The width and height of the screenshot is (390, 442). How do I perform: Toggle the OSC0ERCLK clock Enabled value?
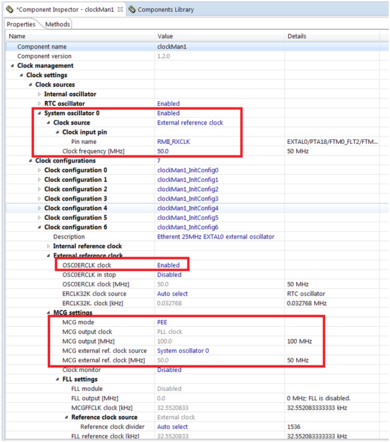point(168,265)
